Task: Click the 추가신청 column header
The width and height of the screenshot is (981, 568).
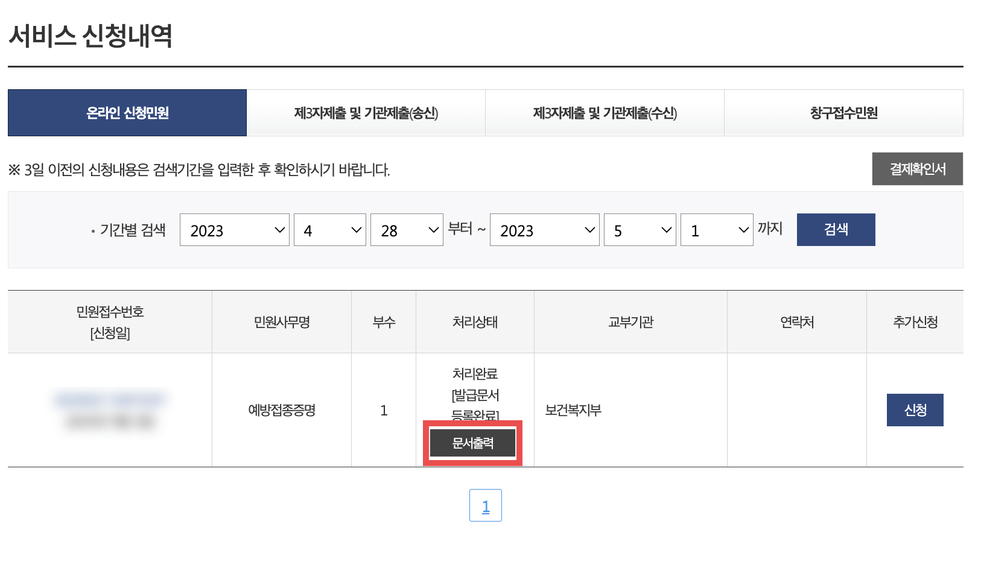Action: coord(915,321)
